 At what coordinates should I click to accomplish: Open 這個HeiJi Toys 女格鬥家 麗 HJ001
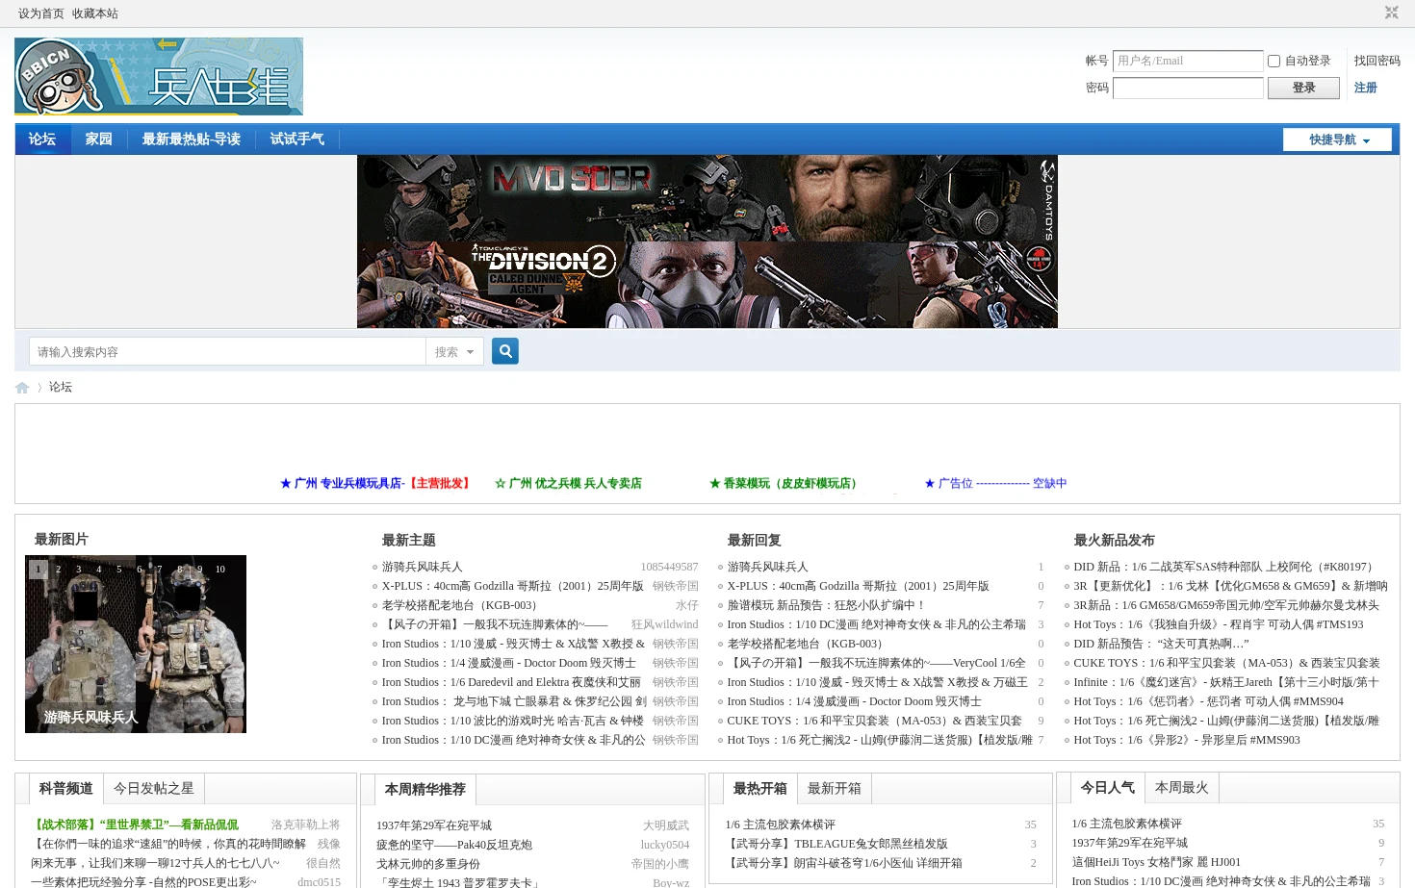1156,862
